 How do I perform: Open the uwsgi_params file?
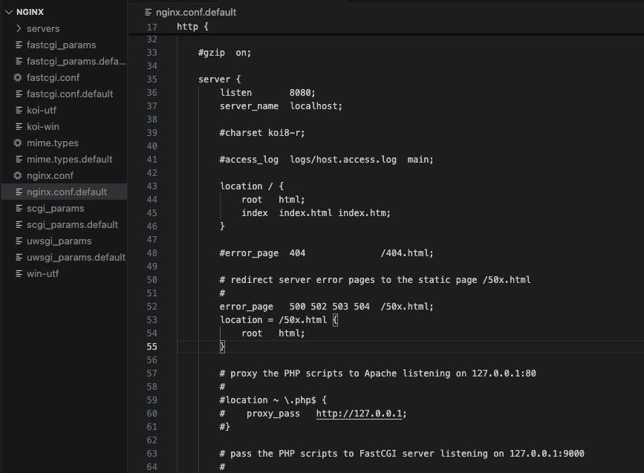[x=59, y=241]
